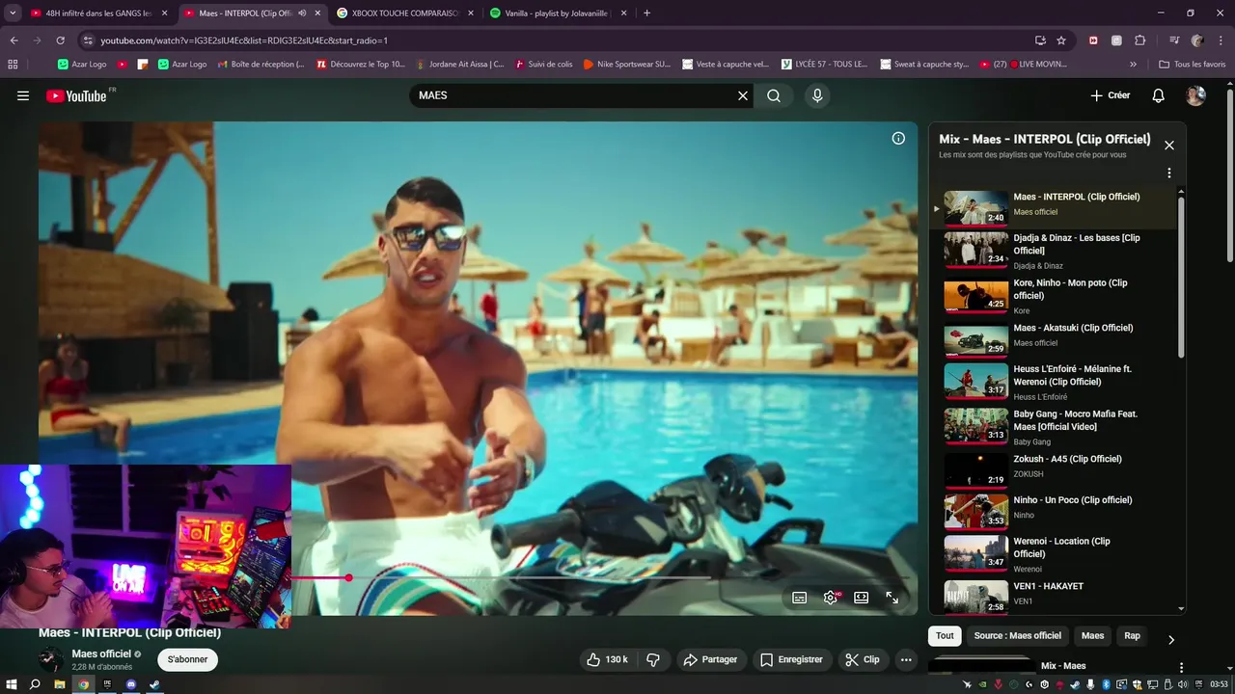Viewport: 1235px width, 694px height.
Task: Open the Suivi de colis bookmark
Action: (x=544, y=65)
